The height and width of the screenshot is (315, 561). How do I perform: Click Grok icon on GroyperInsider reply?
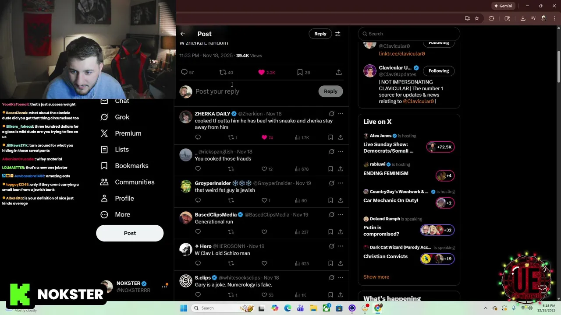click(x=331, y=183)
